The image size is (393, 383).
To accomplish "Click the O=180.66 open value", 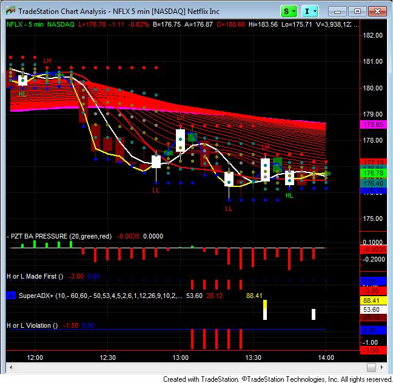I will pos(231,24).
